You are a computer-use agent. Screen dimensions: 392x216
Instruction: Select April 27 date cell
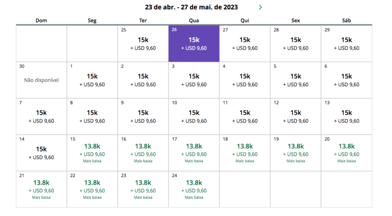pos(245,43)
